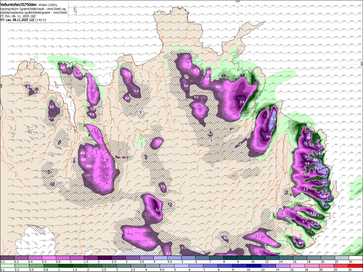
Task: Click the '1.7' precipitation value on the map
Action: tap(76, 73)
